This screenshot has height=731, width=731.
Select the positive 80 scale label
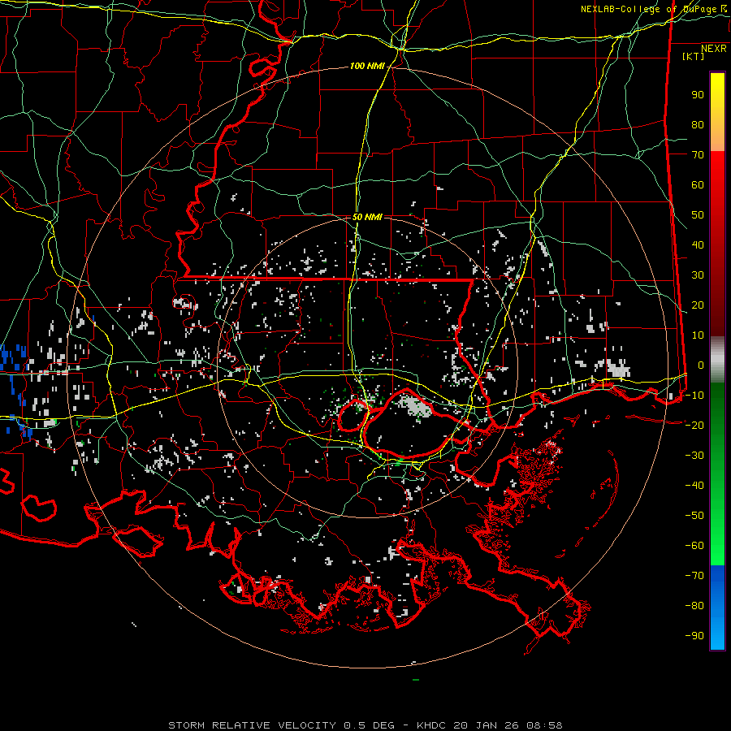click(x=698, y=125)
